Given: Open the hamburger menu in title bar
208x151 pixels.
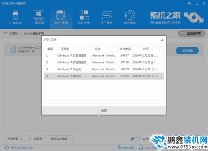Looking at the screenshot, I should pos(190,4).
